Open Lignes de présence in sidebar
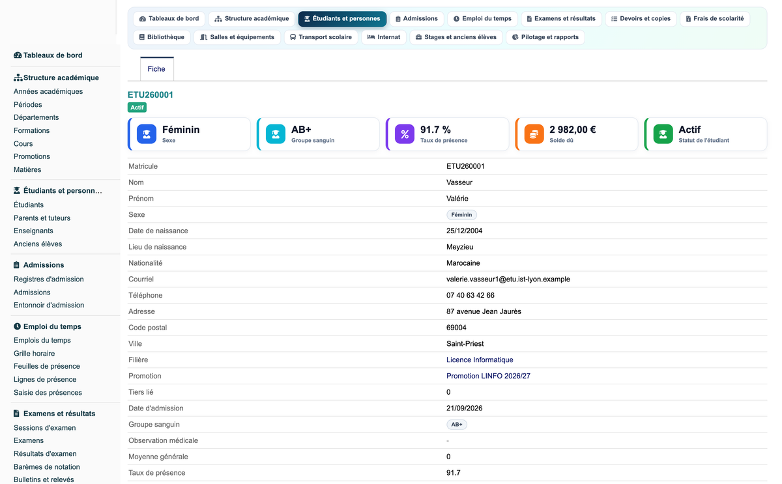Image resolution: width=782 pixels, height=484 pixels. point(45,380)
